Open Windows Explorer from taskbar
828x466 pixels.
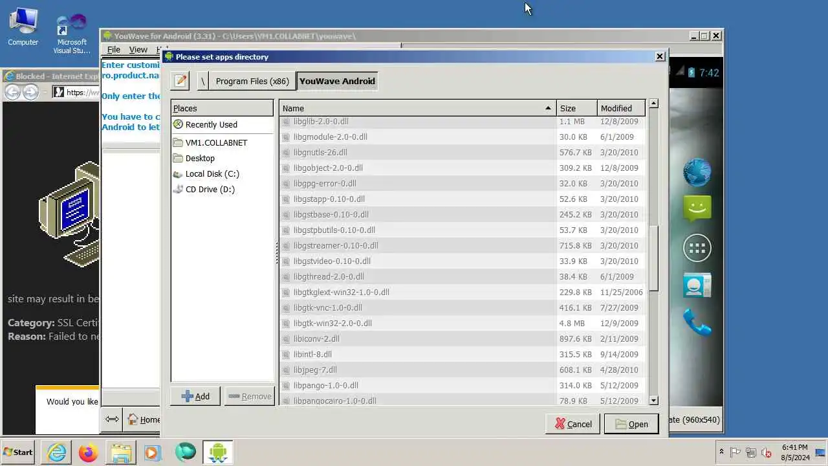click(120, 452)
